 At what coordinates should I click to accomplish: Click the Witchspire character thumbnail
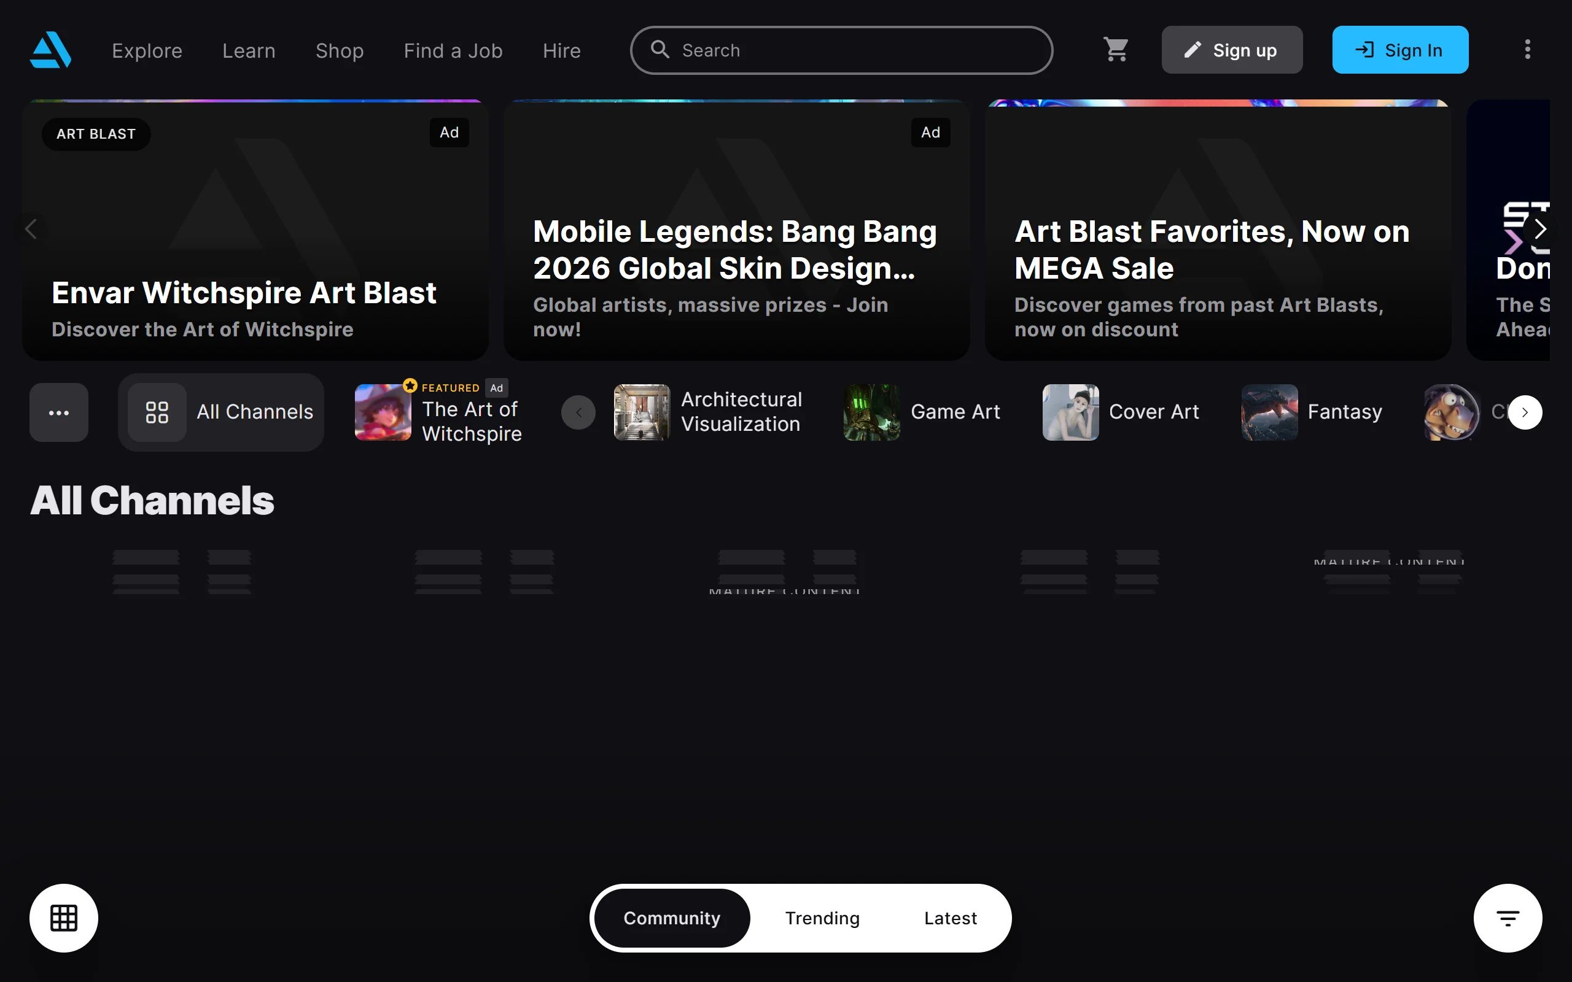click(x=383, y=412)
